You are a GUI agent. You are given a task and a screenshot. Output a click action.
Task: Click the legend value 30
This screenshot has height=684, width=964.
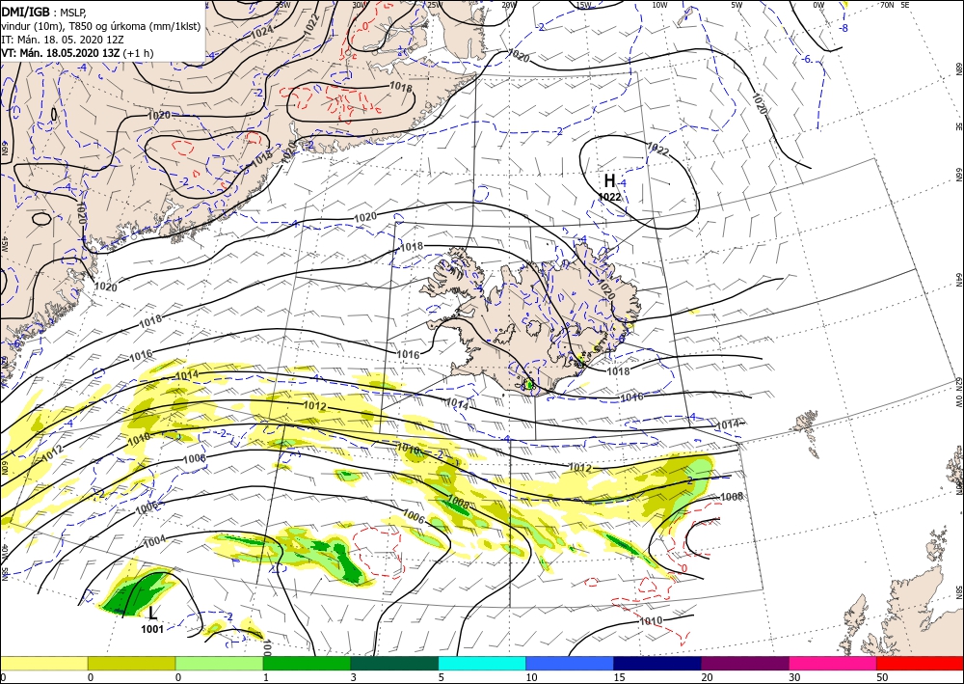pyautogui.click(x=794, y=677)
